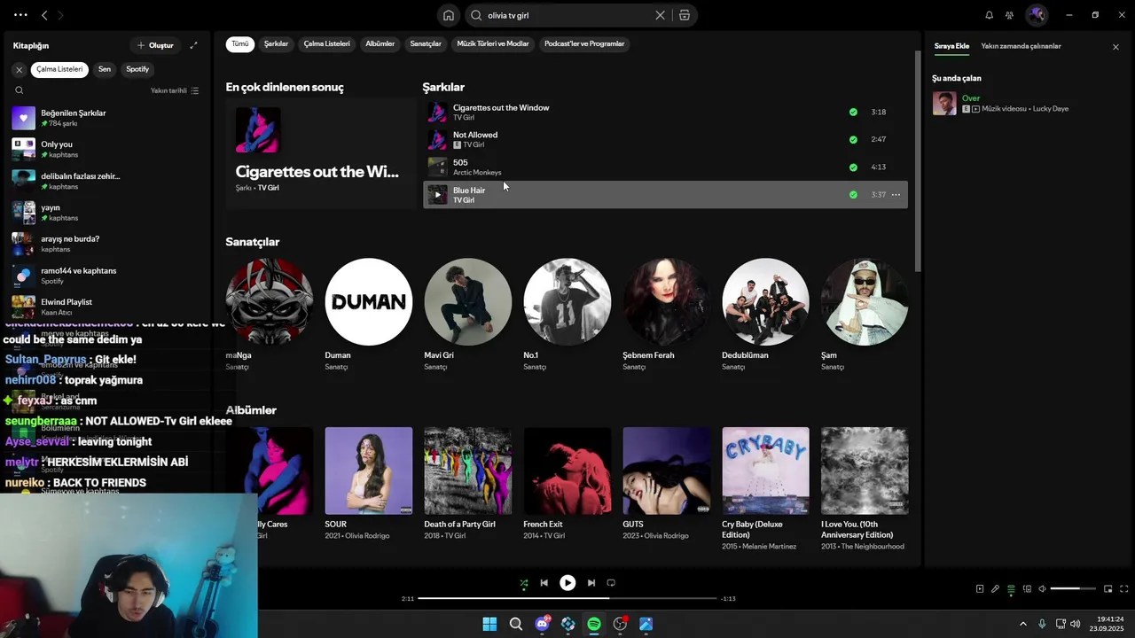Open the notifications bell icon
1135x638 pixels.
990,15
